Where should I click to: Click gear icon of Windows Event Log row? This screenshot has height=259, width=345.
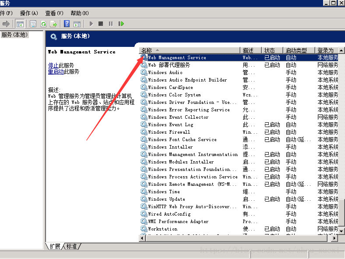click(144, 124)
